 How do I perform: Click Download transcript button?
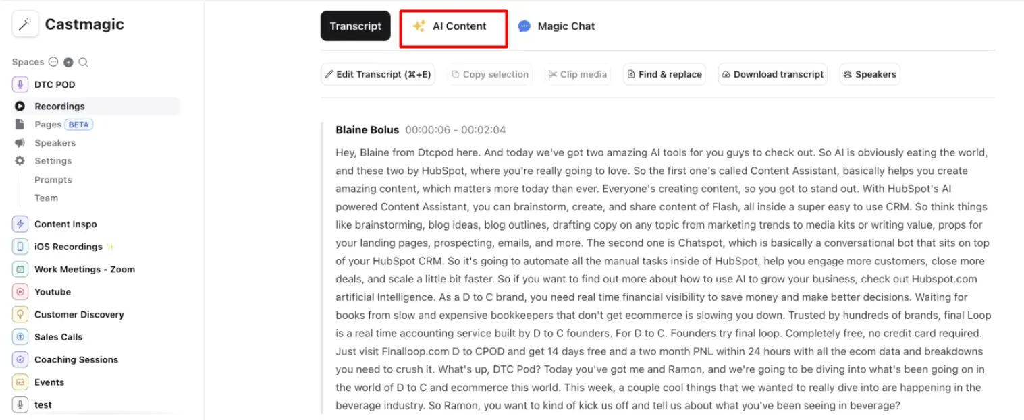[773, 74]
